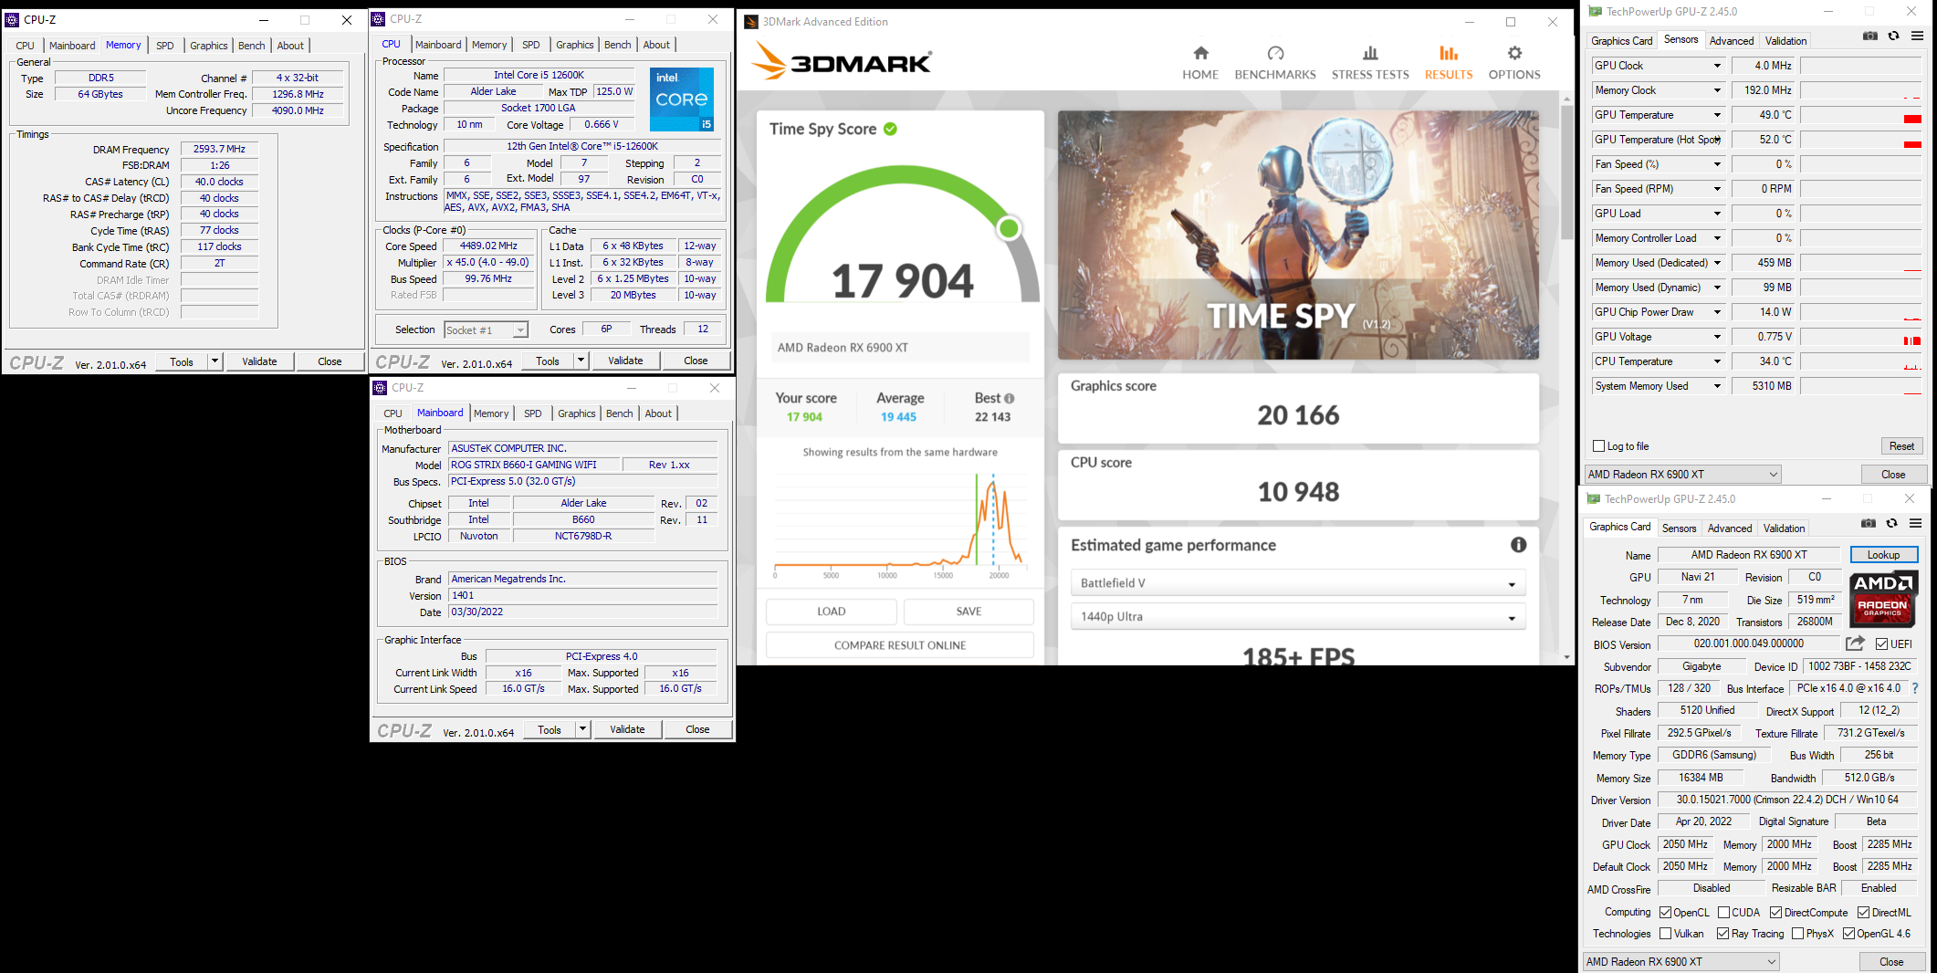This screenshot has width=1937, height=973.
Task: Click the 3DMark Advanced Edition title bar icon
Action: tap(751, 22)
